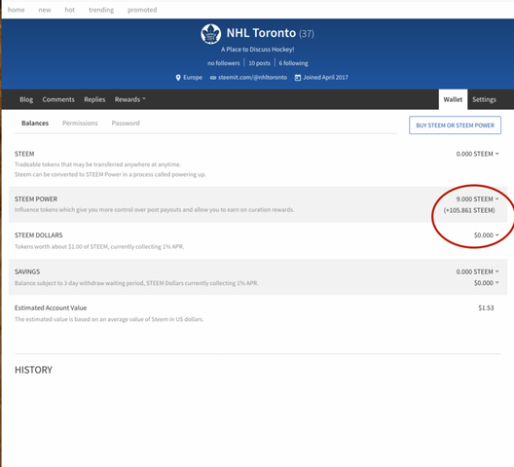Open the steemit.com/@nhltoronto link

pos(252,78)
